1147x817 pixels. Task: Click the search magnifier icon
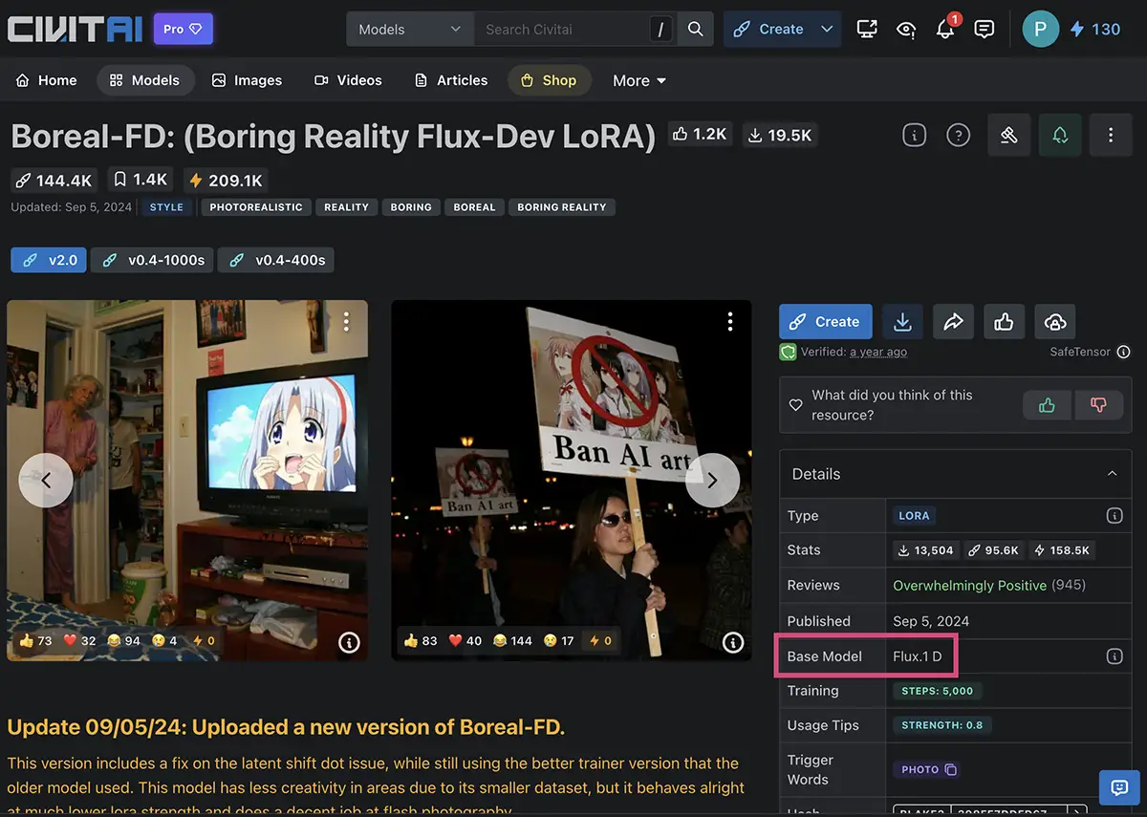point(695,30)
